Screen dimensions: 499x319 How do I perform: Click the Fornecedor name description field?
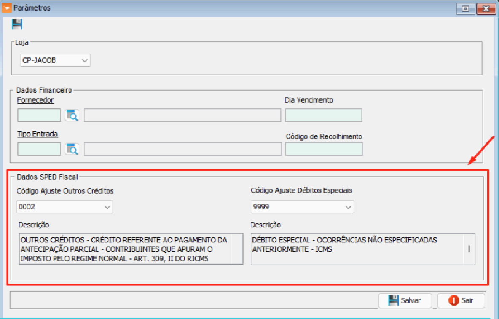(182, 115)
